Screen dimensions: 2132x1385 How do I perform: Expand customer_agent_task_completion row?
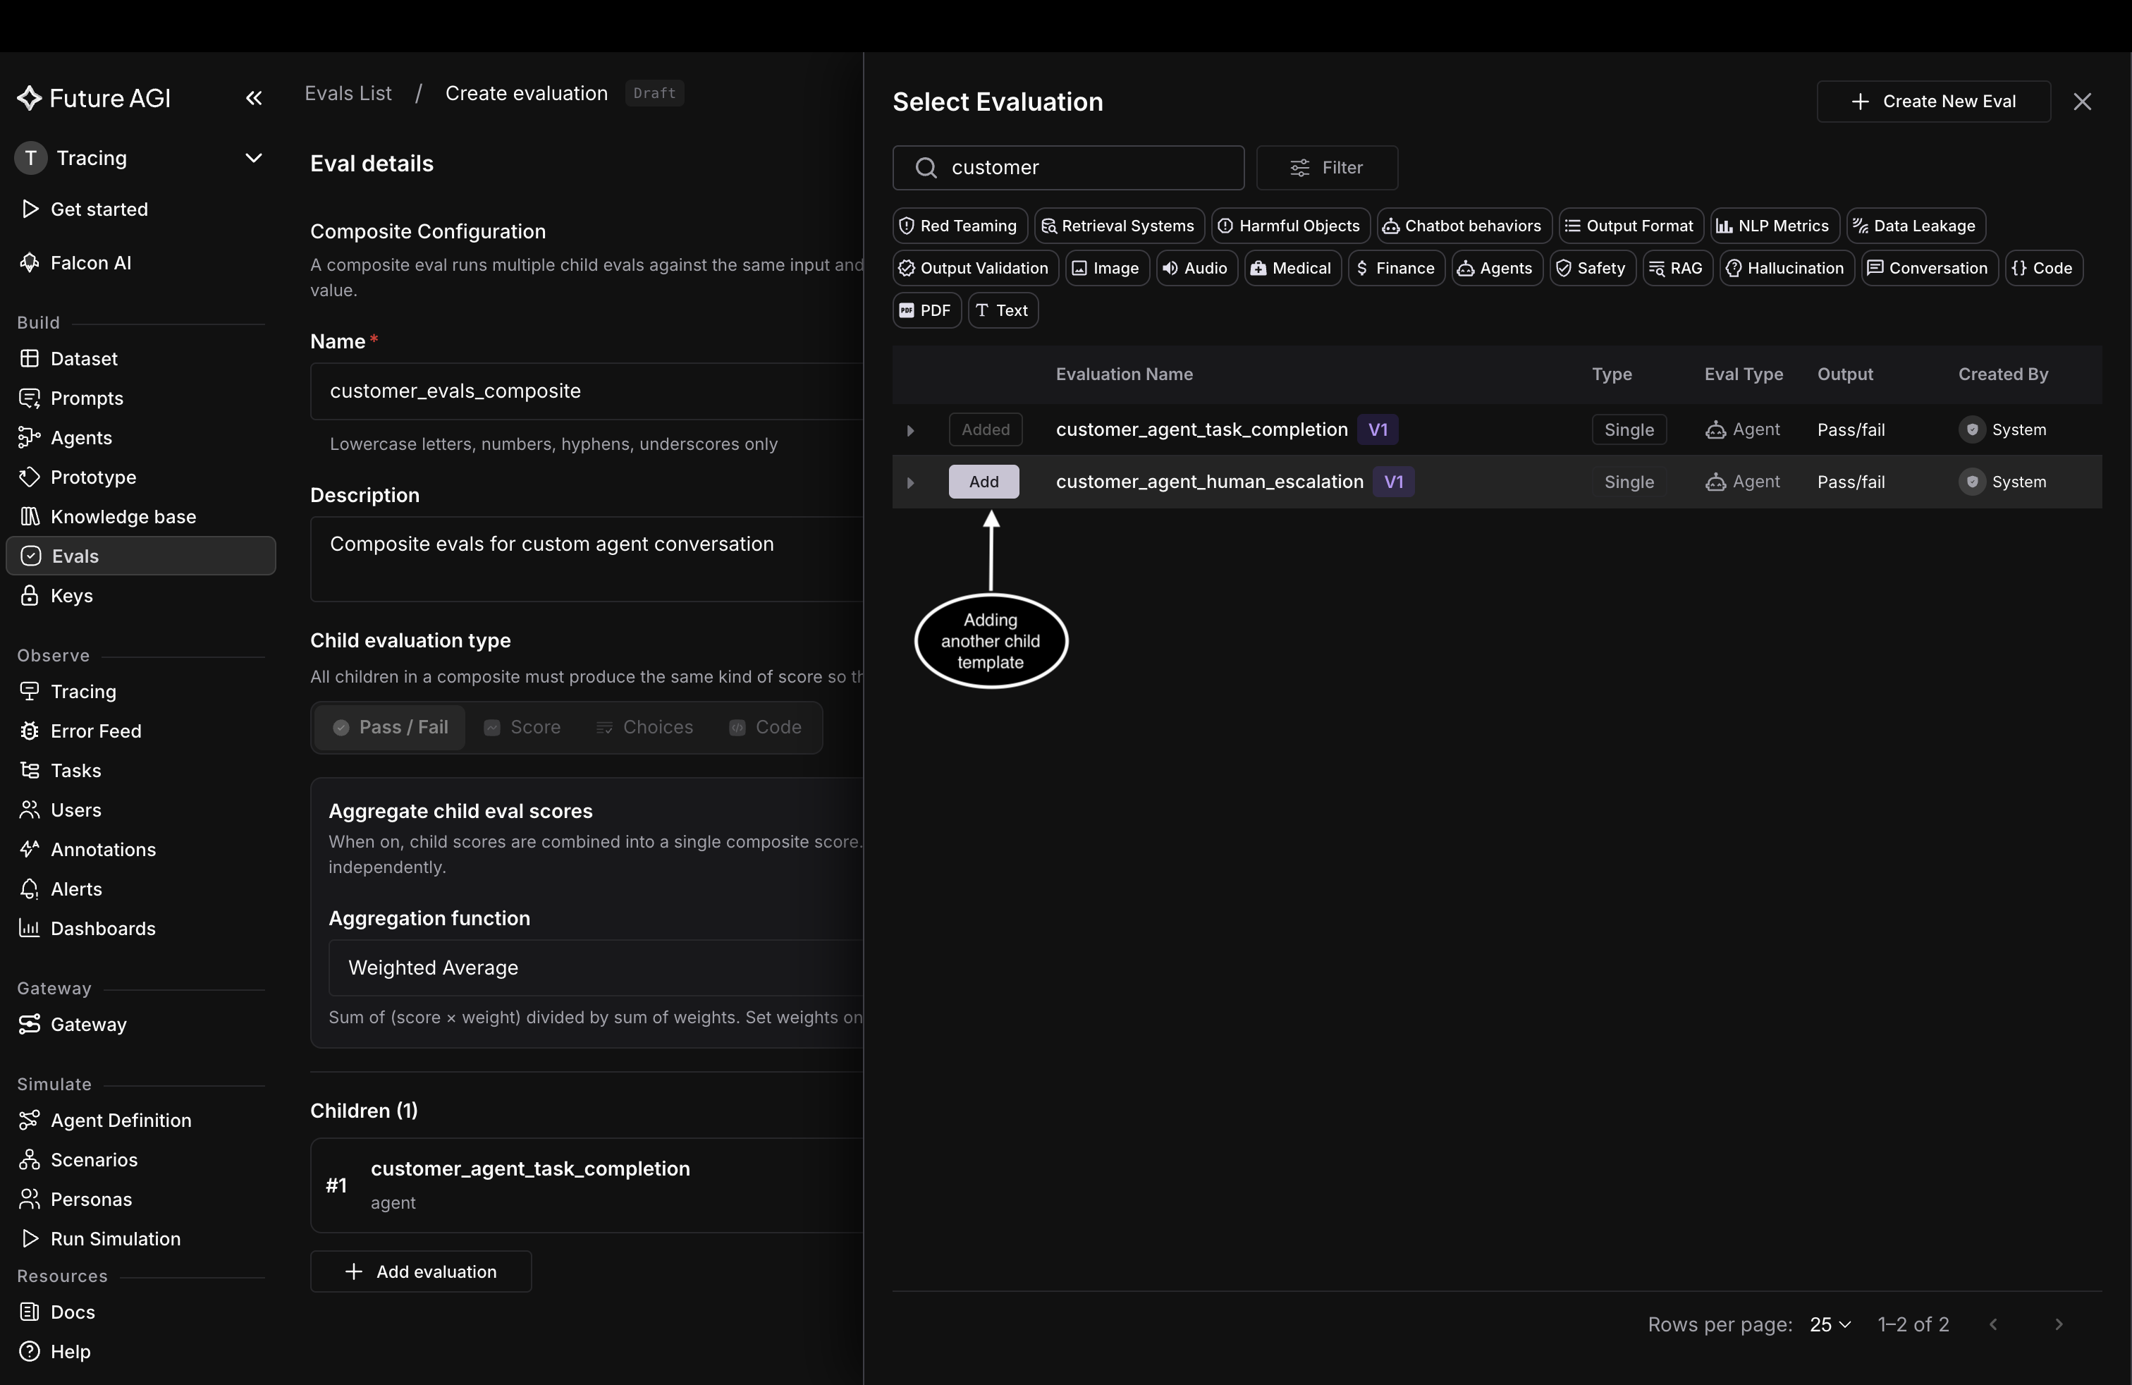910,430
